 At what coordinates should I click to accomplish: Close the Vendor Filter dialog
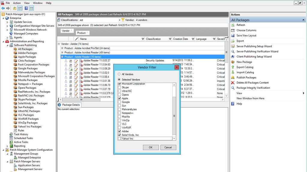[x=177, y=67]
